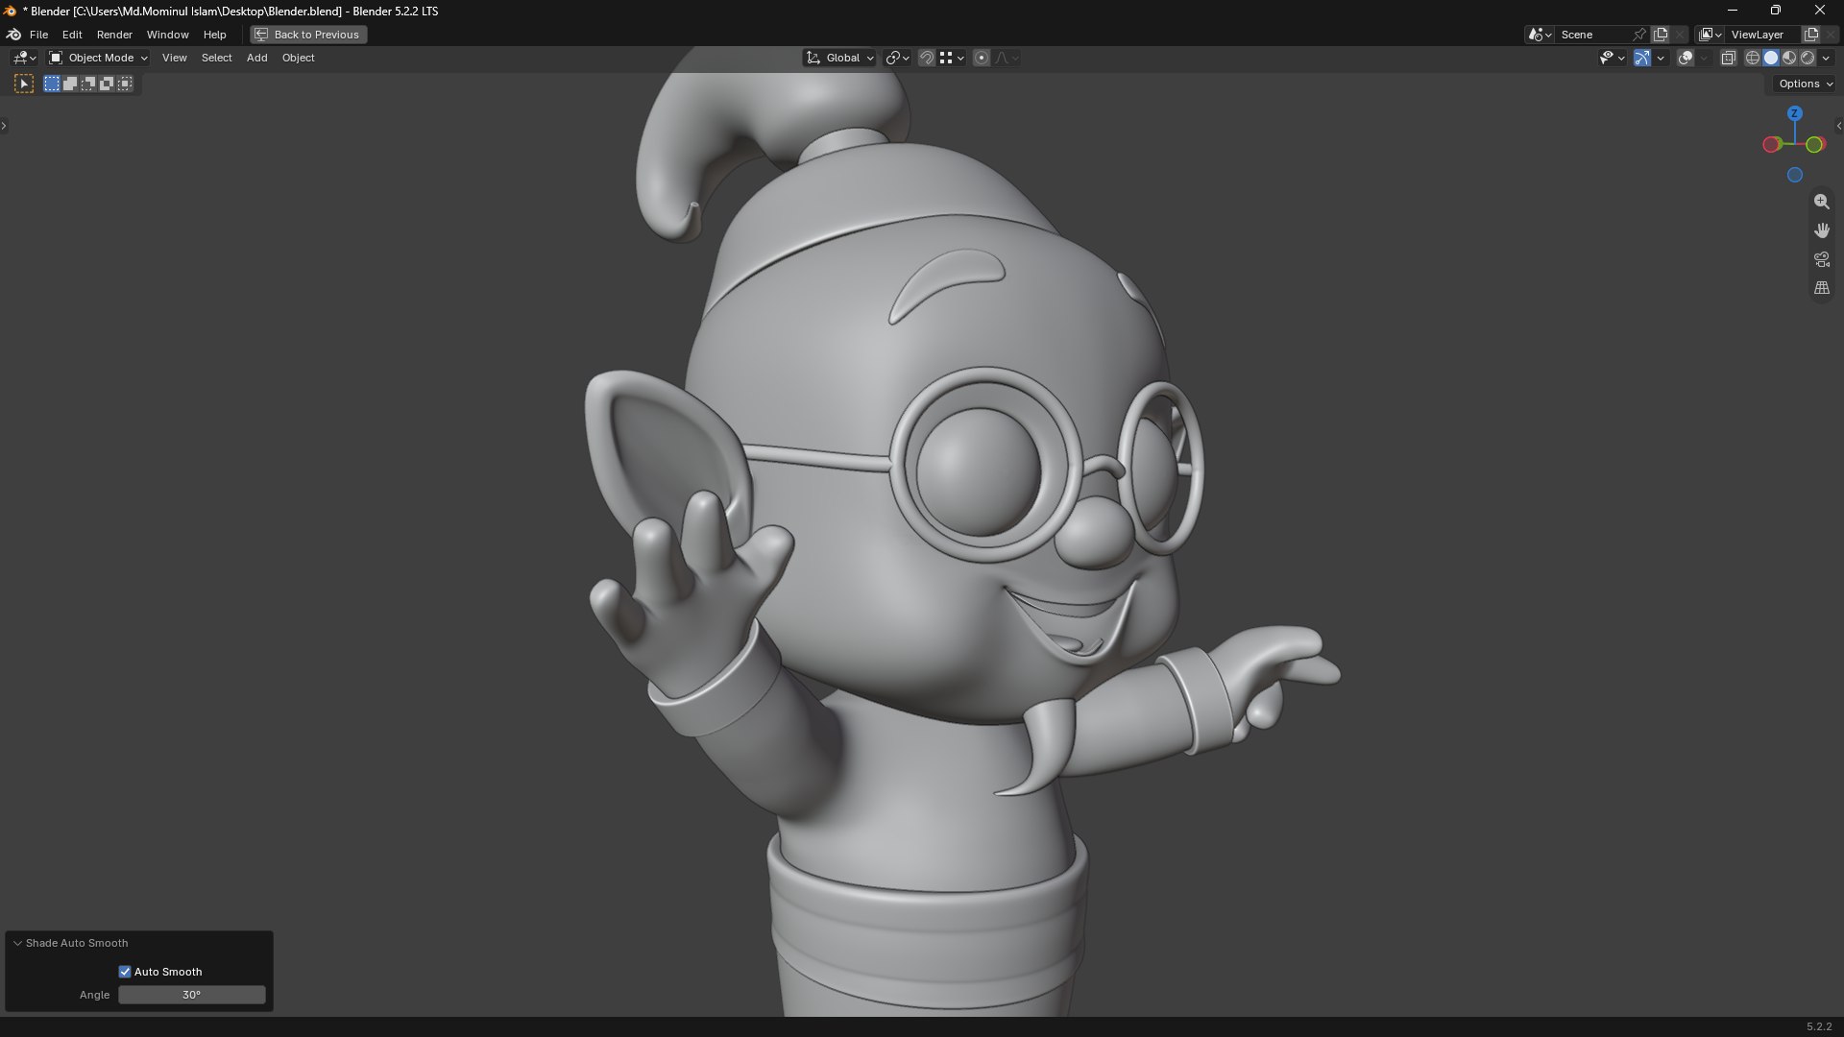The height and width of the screenshot is (1037, 1844).
Task: Switch to Material Preview shading
Action: coord(1789,59)
